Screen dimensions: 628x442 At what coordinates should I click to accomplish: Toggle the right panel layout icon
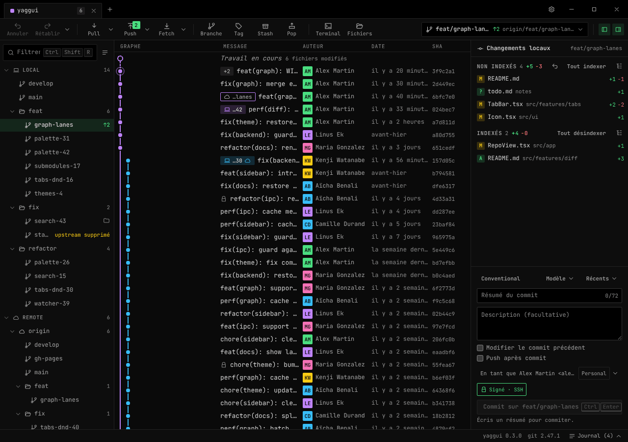(x=618, y=29)
